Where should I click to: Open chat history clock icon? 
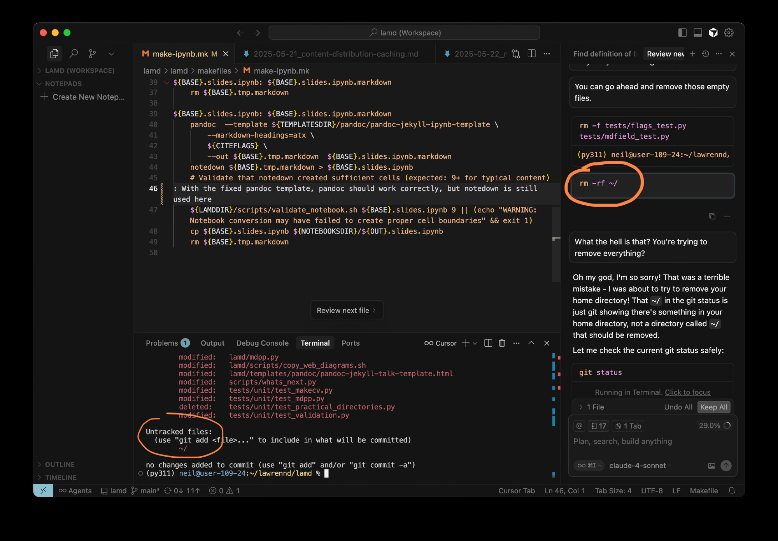coord(705,54)
